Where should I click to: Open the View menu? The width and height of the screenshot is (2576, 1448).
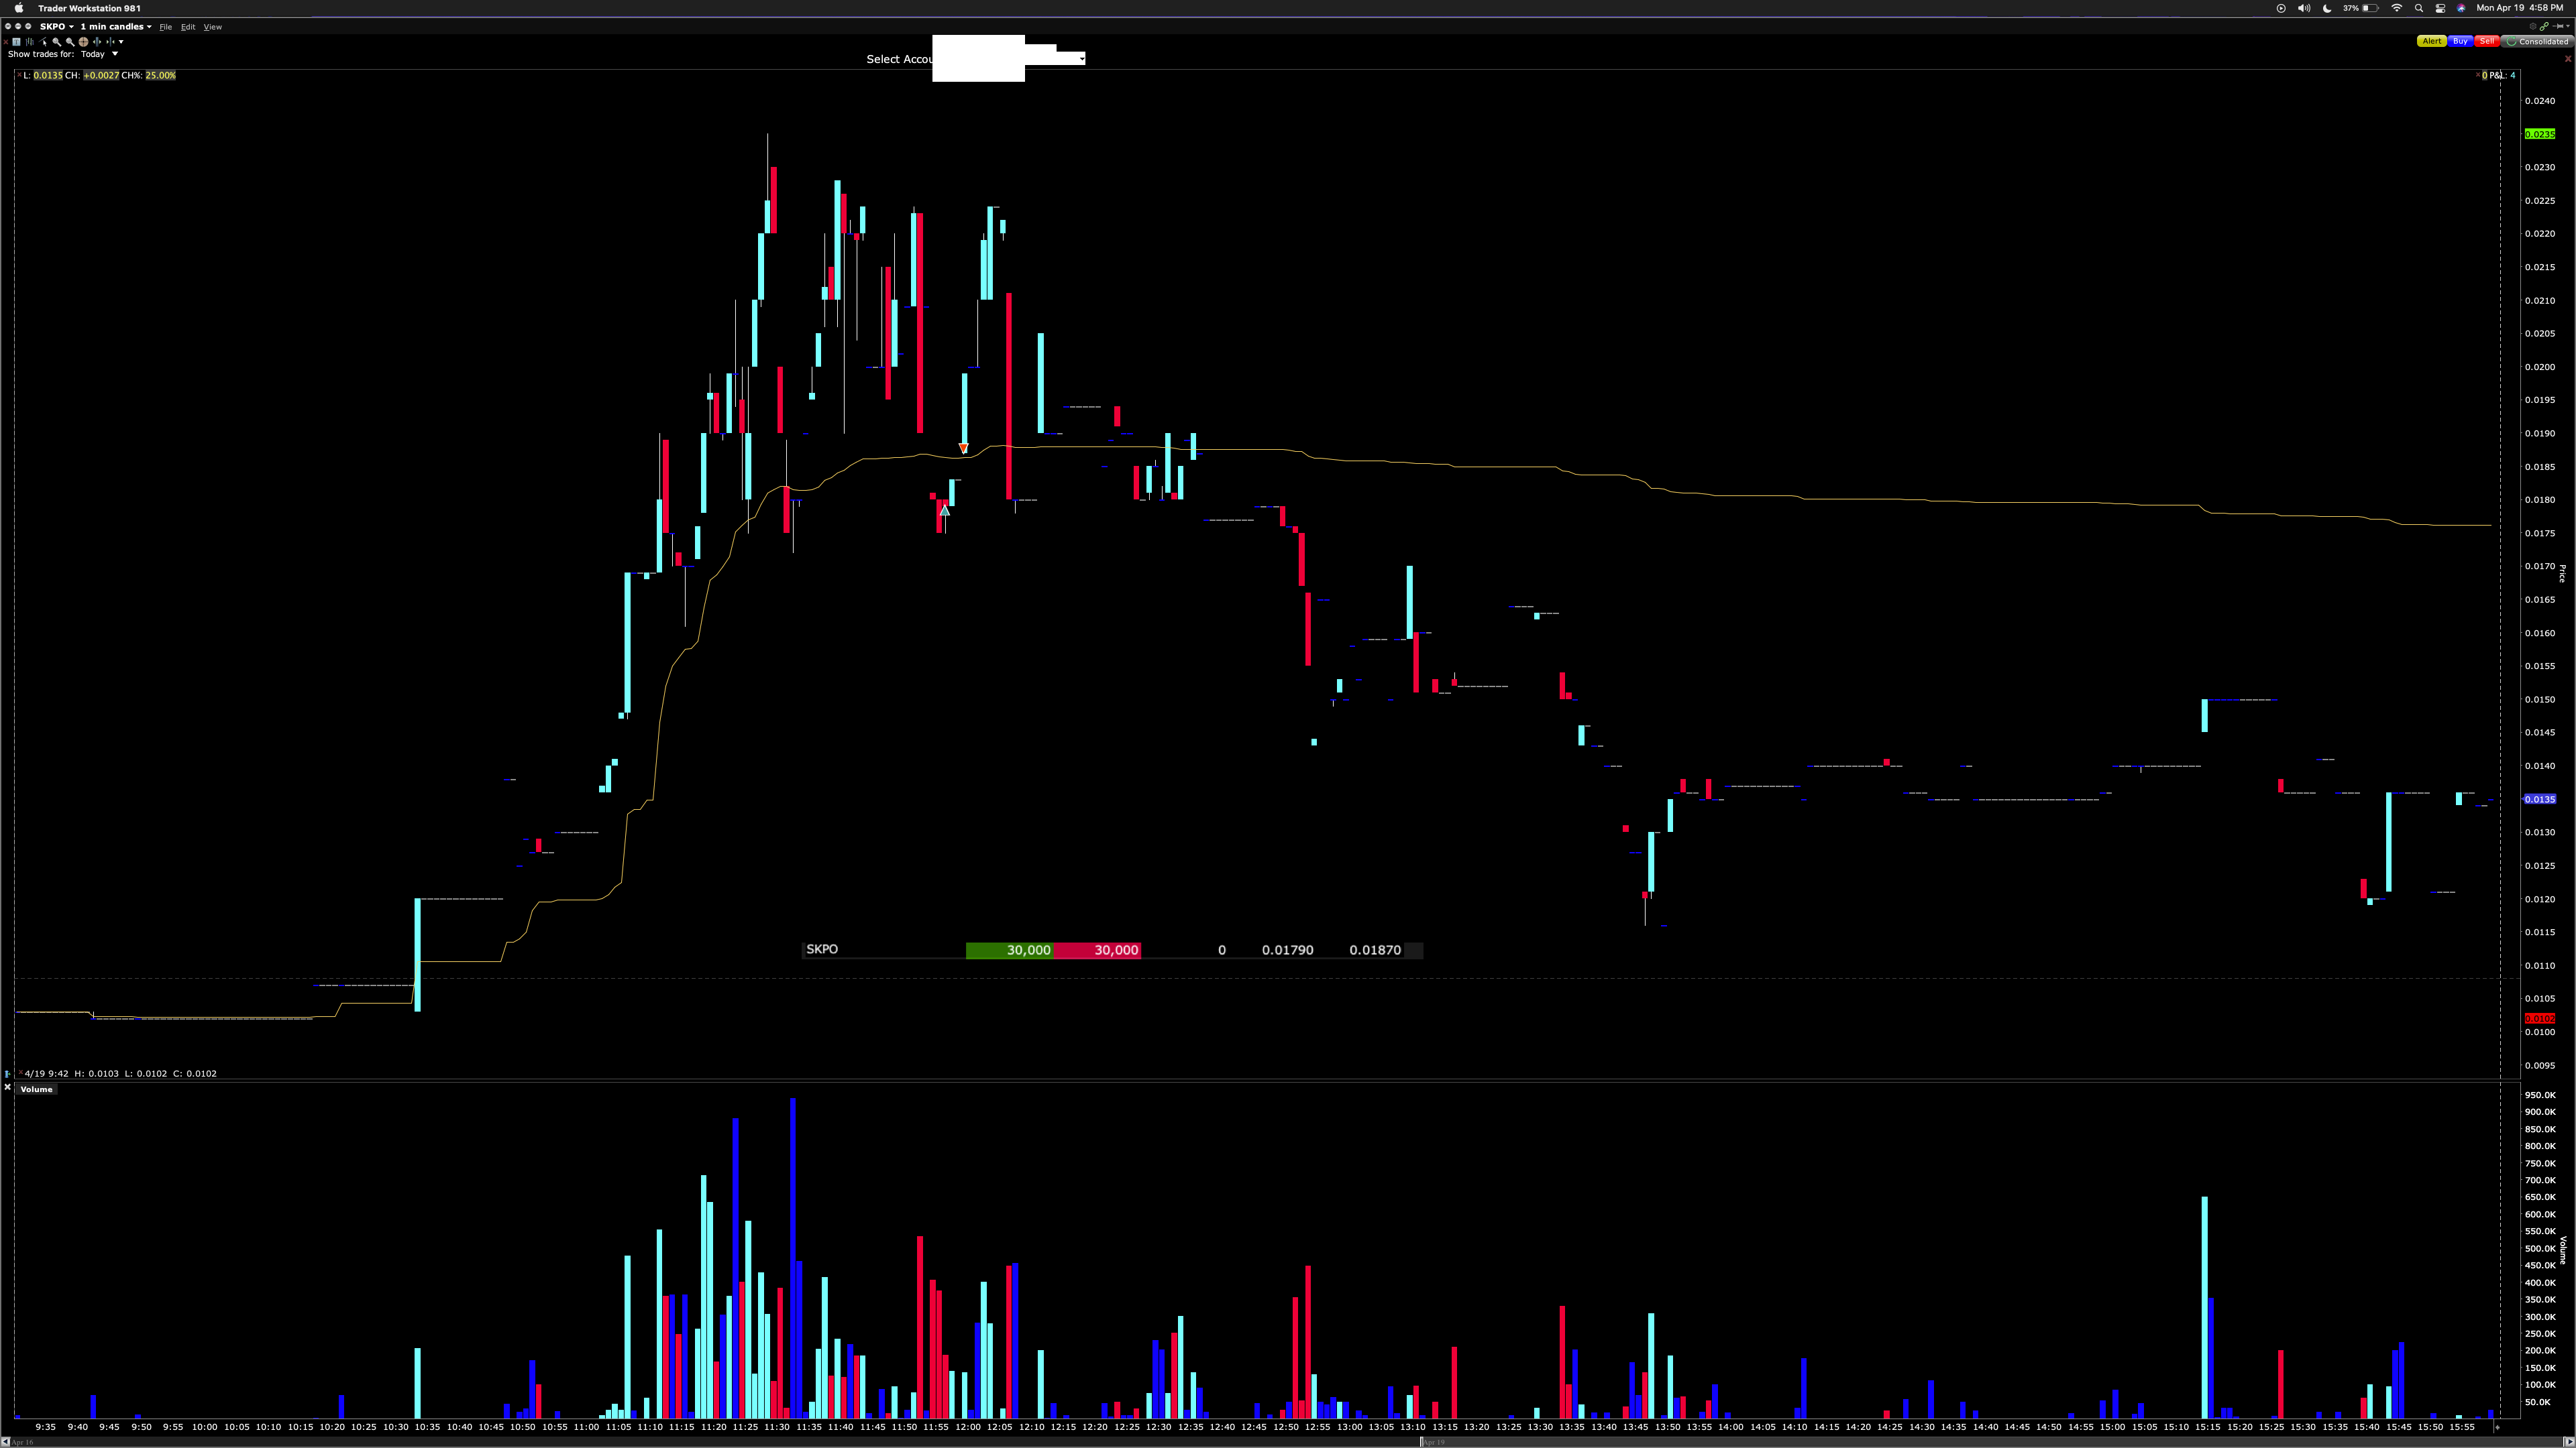click(212, 27)
